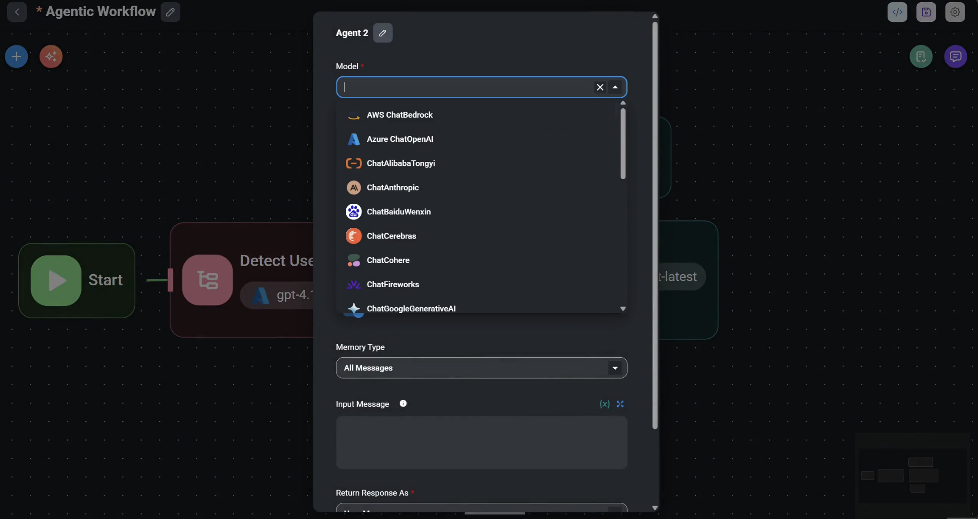Open the purple chat bubble icon
The width and height of the screenshot is (978, 519).
(955, 57)
